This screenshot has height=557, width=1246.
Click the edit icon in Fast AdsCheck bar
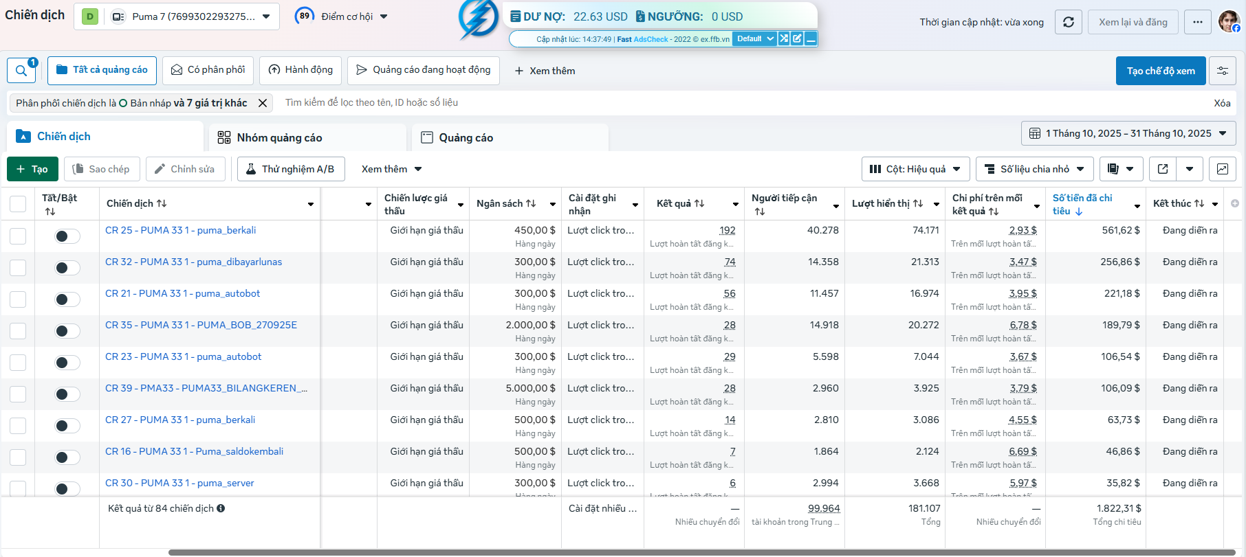[797, 38]
